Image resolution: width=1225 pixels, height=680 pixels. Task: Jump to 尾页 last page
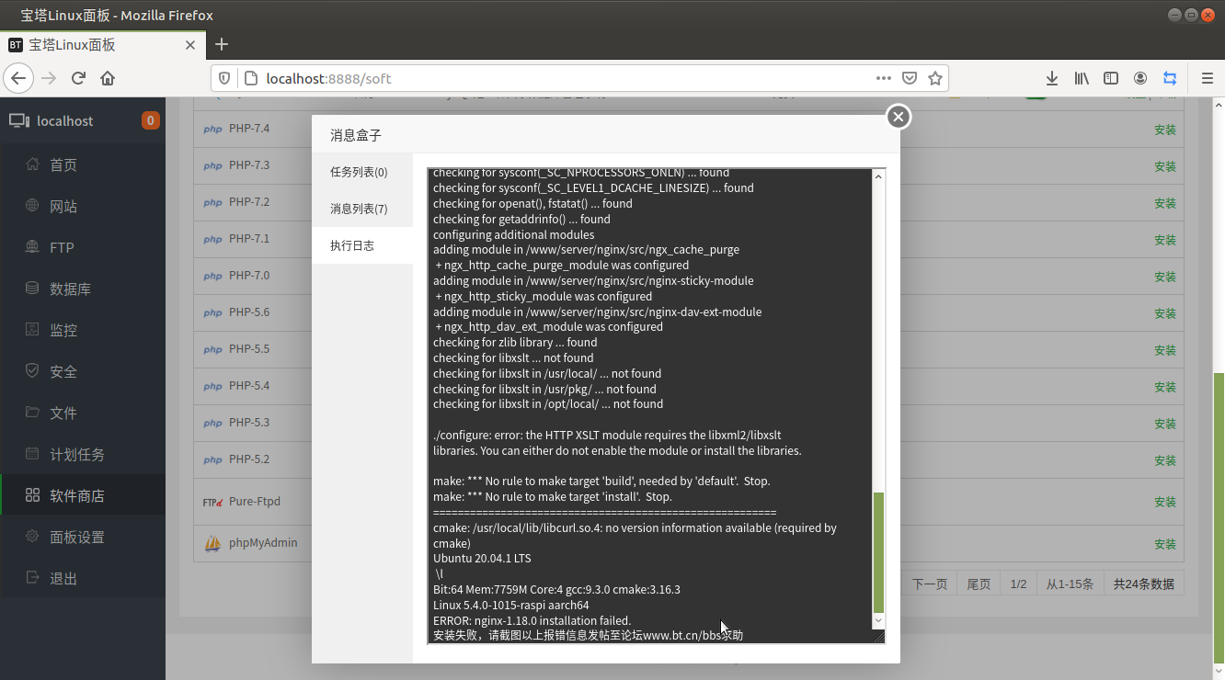click(979, 584)
